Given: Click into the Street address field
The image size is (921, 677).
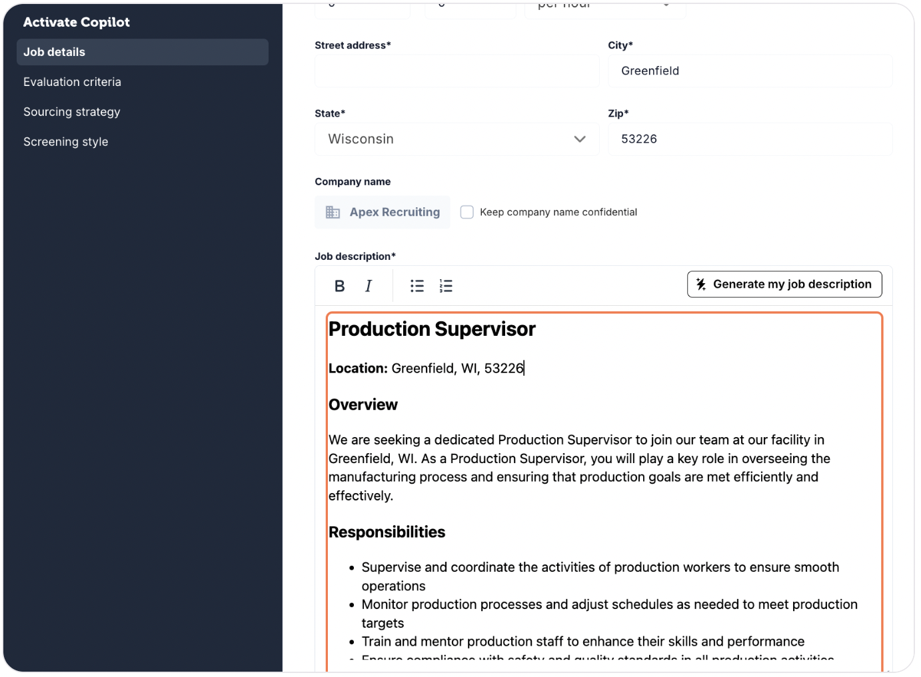Looking at the screenshot, I should click(457, 71).
